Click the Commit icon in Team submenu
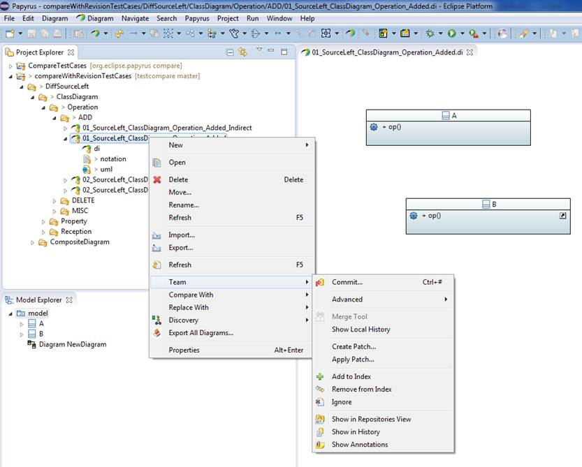This screenshot has height=467, width=582. coord(320,282)
